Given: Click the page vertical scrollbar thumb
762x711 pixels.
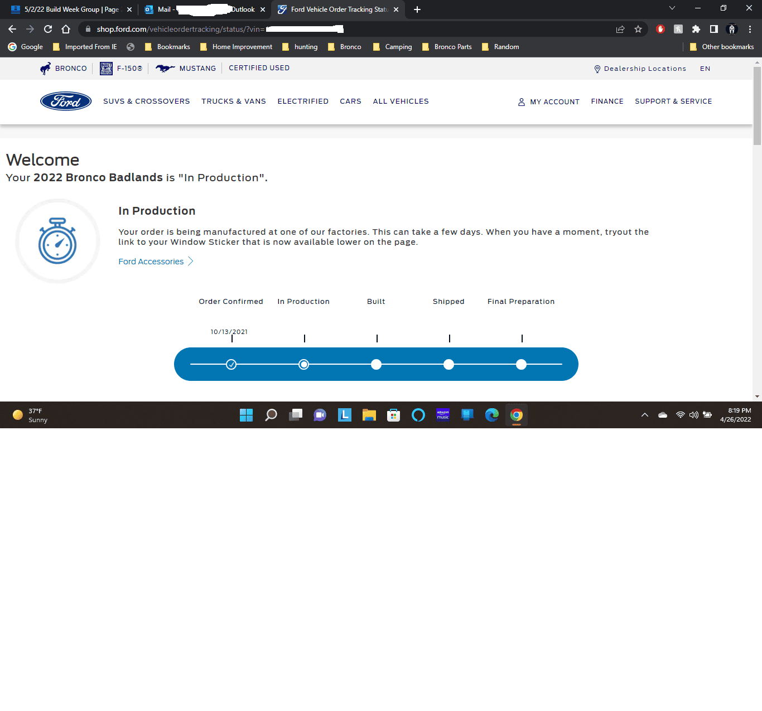Looking at the screenshot, I should (757, 106).
